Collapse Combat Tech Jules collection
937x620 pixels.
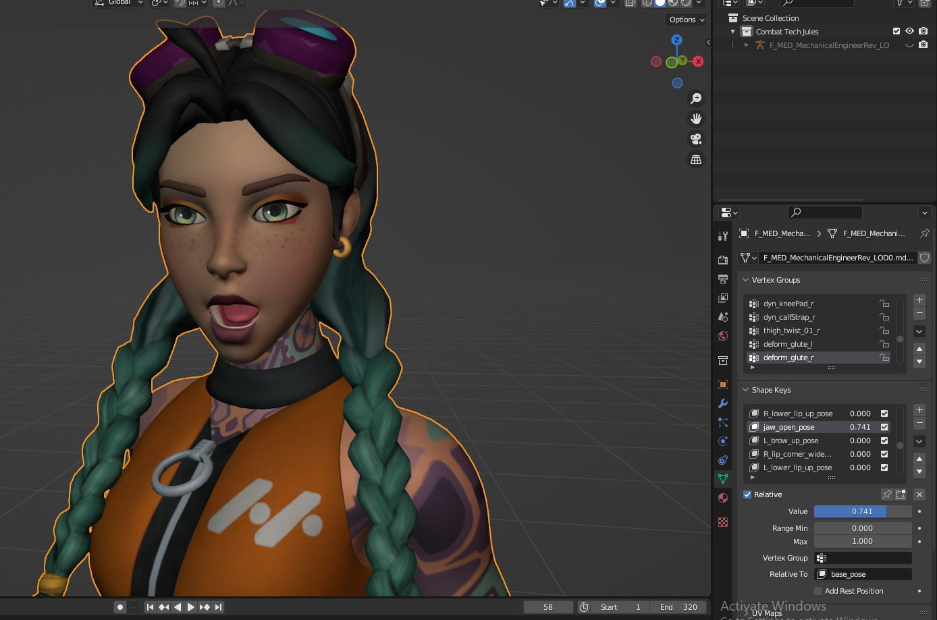click(x=733, y=32)
